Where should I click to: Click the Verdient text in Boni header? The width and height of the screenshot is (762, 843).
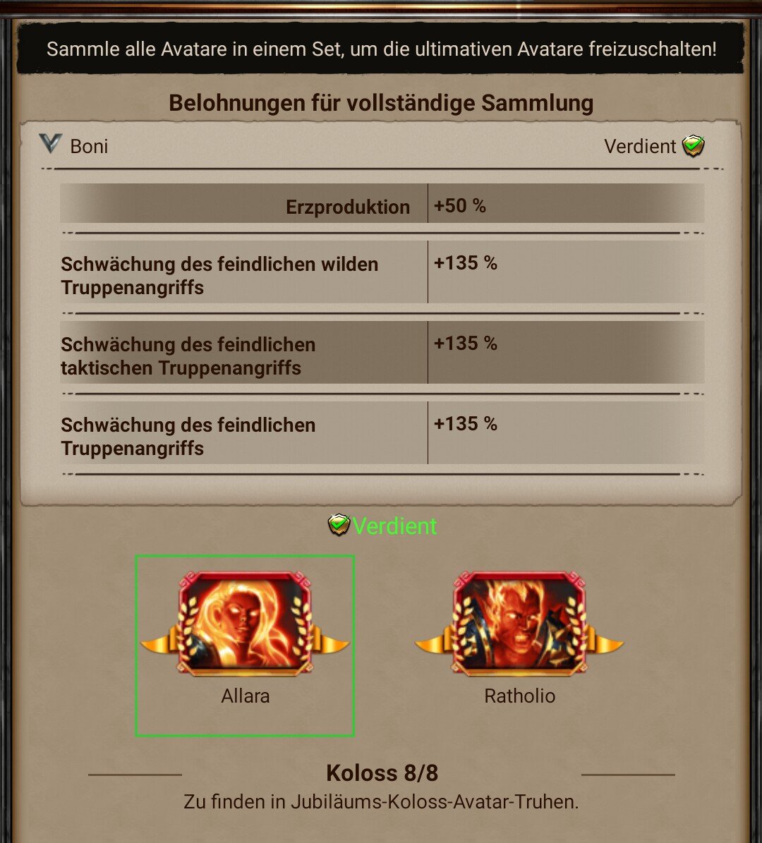[x=640, y=146]
